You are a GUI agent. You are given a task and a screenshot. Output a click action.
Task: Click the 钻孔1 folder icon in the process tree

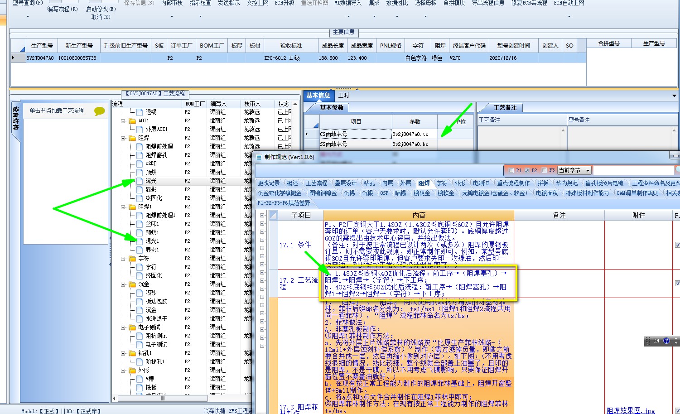pyautogui.click(x=132, y=353)
